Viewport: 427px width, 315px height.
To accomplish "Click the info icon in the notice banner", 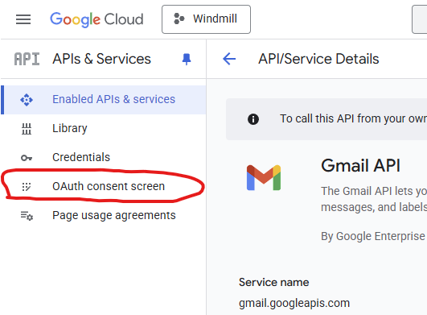I will (253, 119).
